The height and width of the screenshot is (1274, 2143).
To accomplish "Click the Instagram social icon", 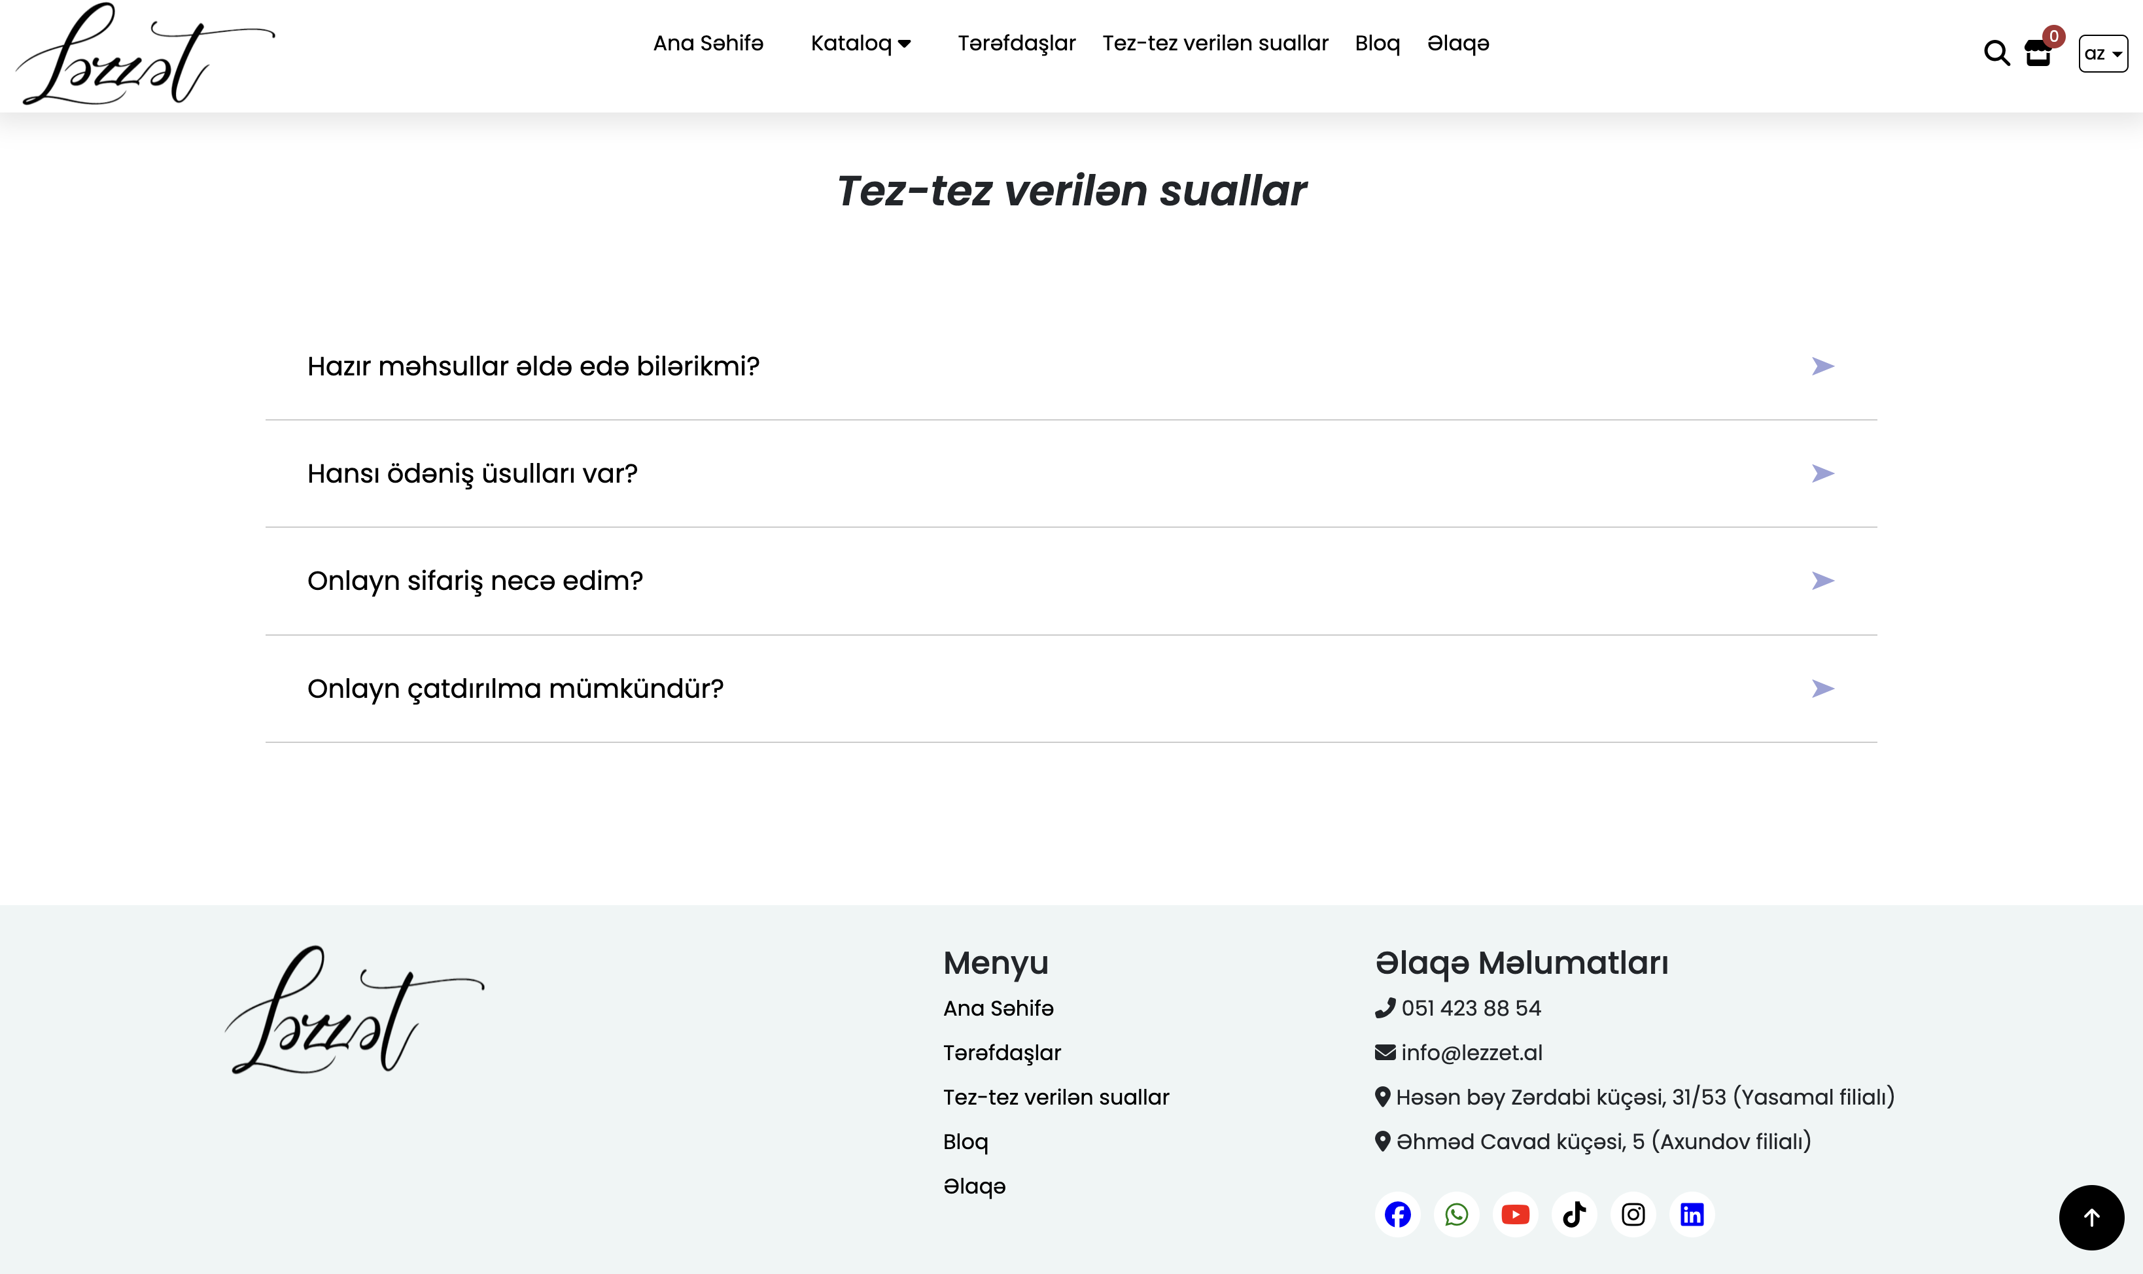I will [1633, 1214].
